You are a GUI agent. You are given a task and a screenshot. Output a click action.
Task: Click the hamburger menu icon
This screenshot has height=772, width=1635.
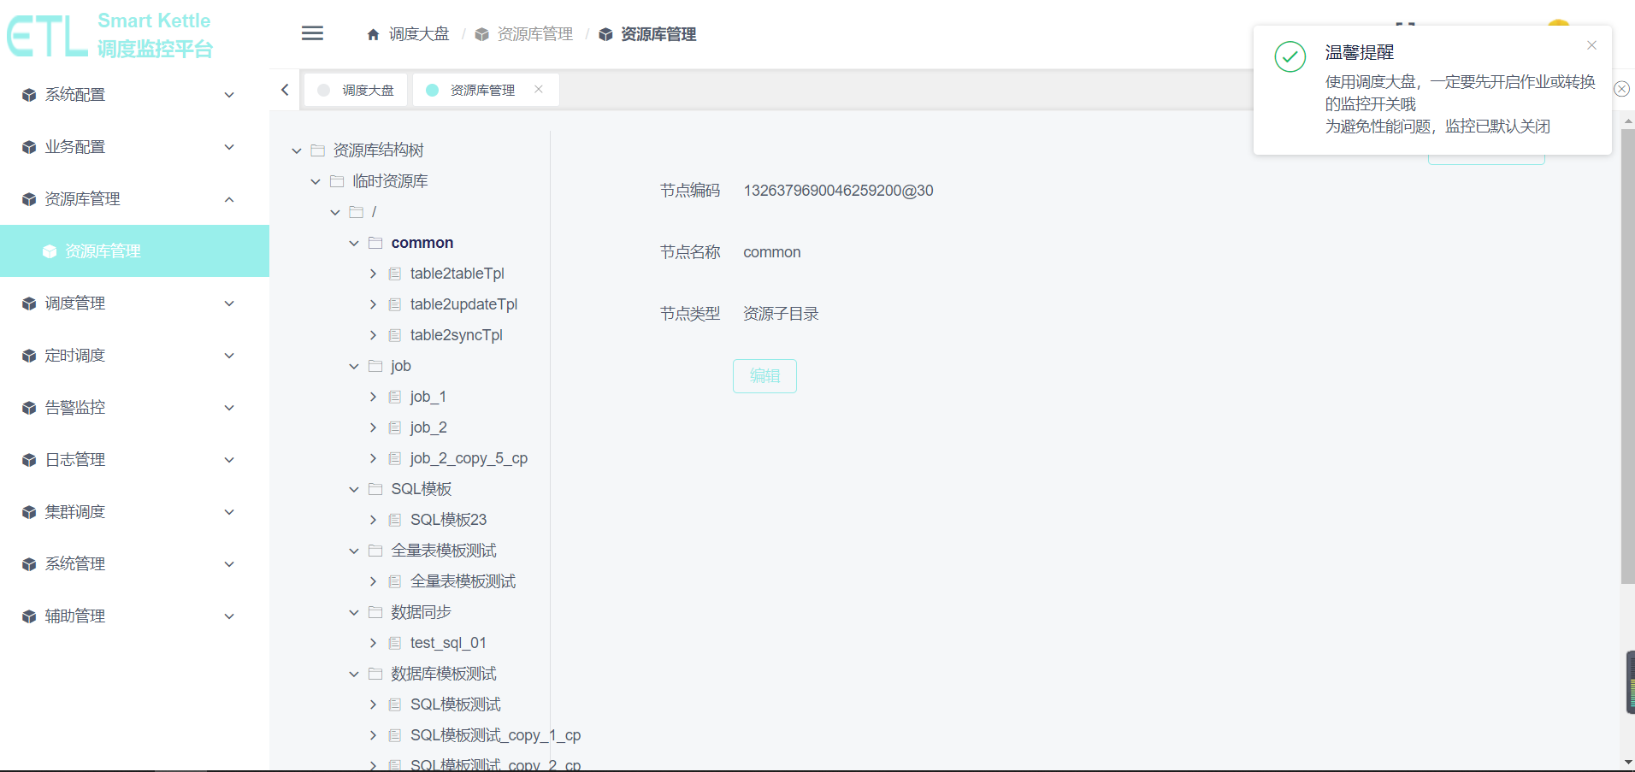(x=312, y=33)
